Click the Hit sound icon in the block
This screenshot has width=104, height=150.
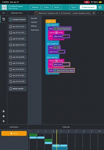click(x=55, y=48)
